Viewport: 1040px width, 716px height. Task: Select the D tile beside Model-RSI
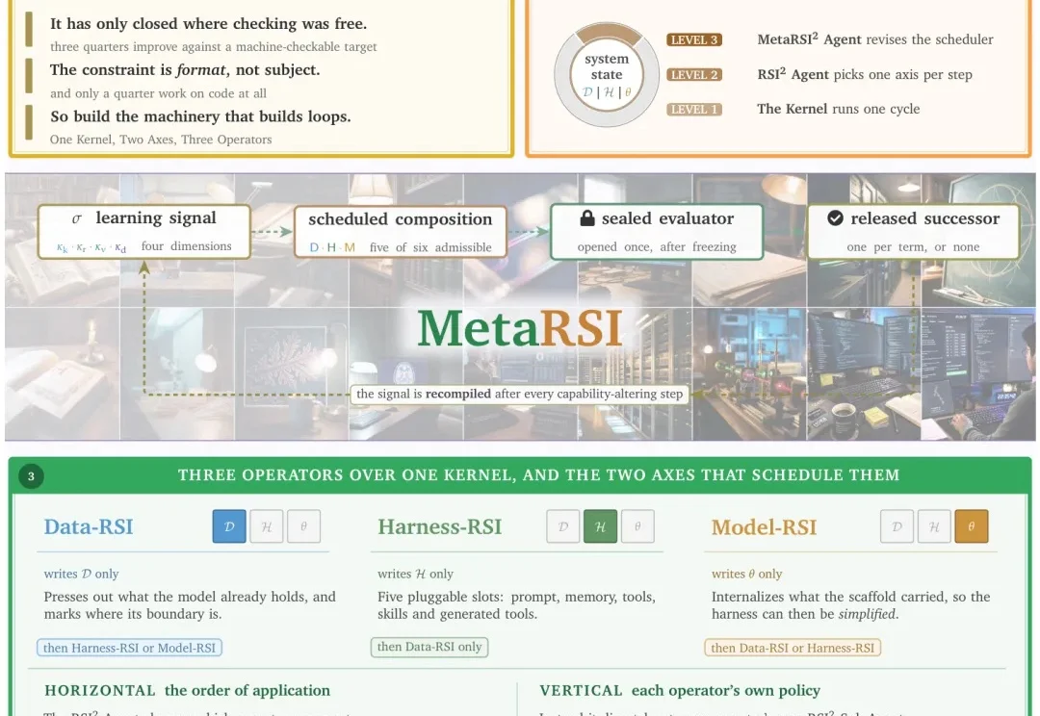[x=897, y=526]
